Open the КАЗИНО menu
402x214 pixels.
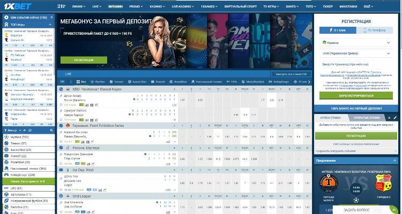(x=157, y=6)
